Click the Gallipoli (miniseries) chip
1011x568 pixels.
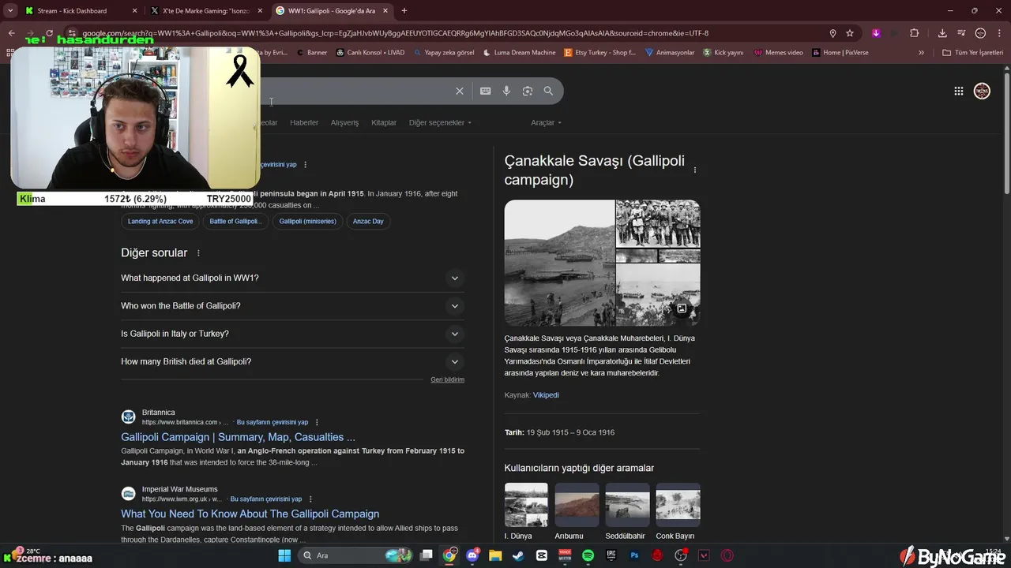point(307,222)
